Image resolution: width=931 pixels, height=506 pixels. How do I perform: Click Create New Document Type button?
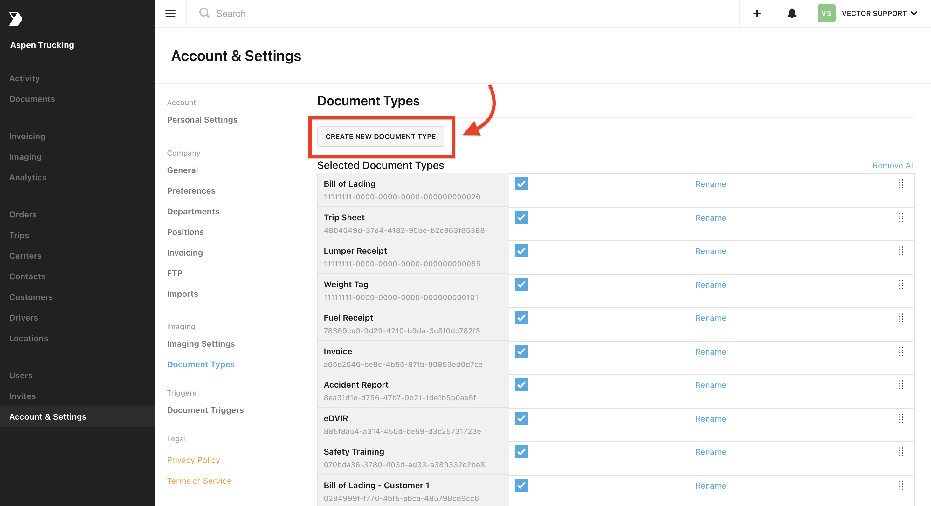[x=381, y=136]
